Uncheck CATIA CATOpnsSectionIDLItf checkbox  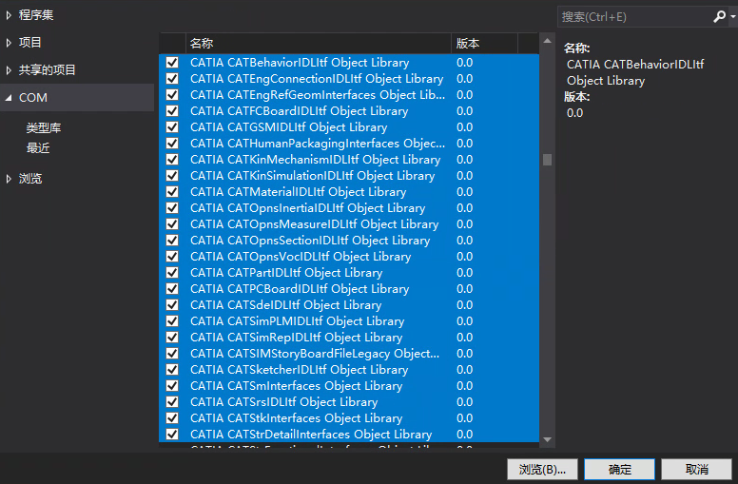(172, 241)
